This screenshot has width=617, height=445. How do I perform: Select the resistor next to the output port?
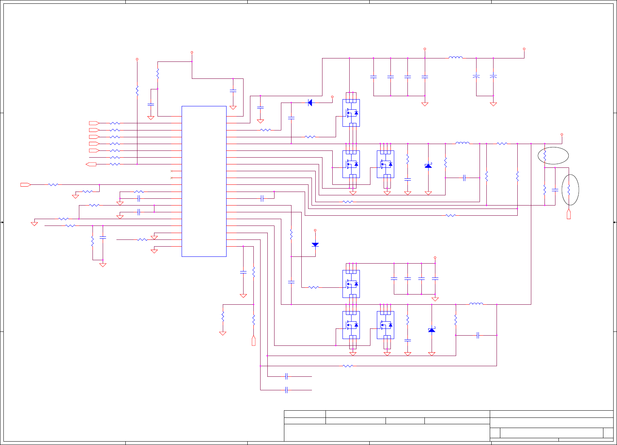pos(115,164)
